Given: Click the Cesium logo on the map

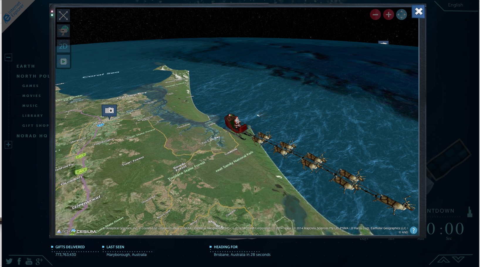Looking at the screenshot, I should (x=83, y=232).
